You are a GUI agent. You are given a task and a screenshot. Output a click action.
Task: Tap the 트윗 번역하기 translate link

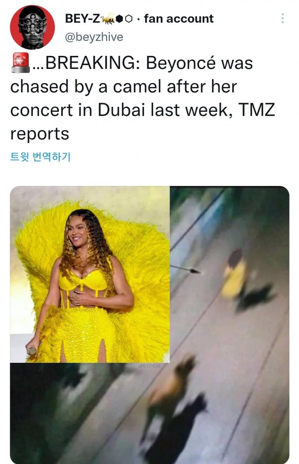pyautogui.click(x=40, y=157)
